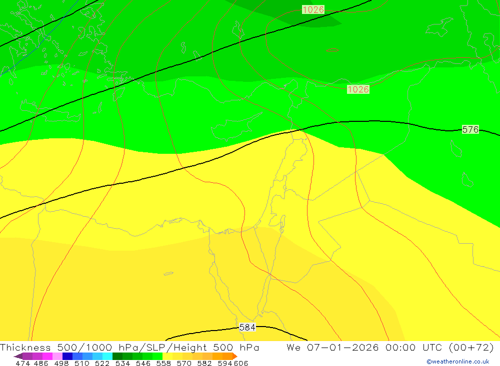Open the weatheronline.co.uk copyright link
Viewport: 500px width, 366px height.
pyautogui.click(x=458, y=362)
